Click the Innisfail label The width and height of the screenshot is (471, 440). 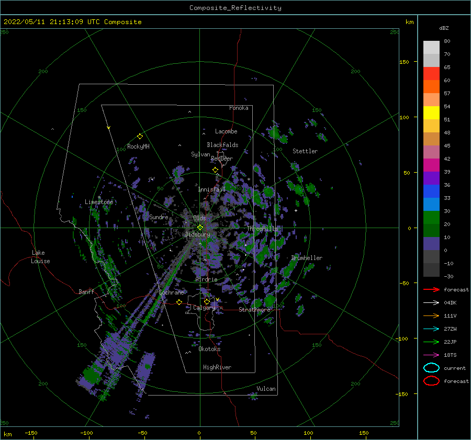tap(211, 189)
